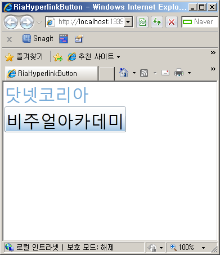Select the RiaHyperlinkButton tab

(51, 73)
